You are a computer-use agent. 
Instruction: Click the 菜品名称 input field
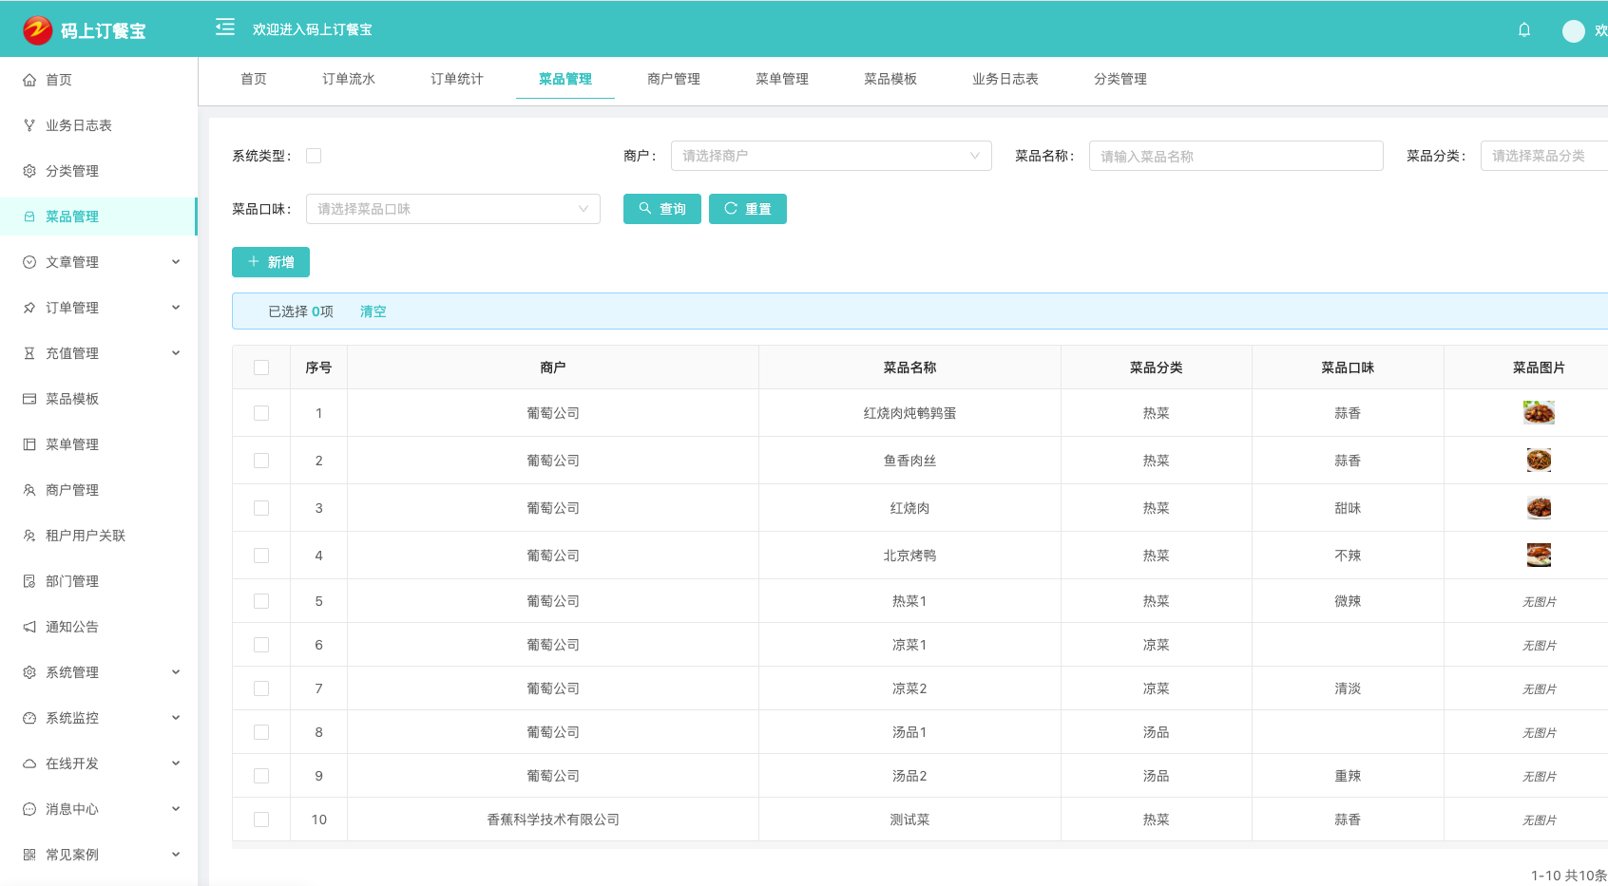(x=1235, y=156)
